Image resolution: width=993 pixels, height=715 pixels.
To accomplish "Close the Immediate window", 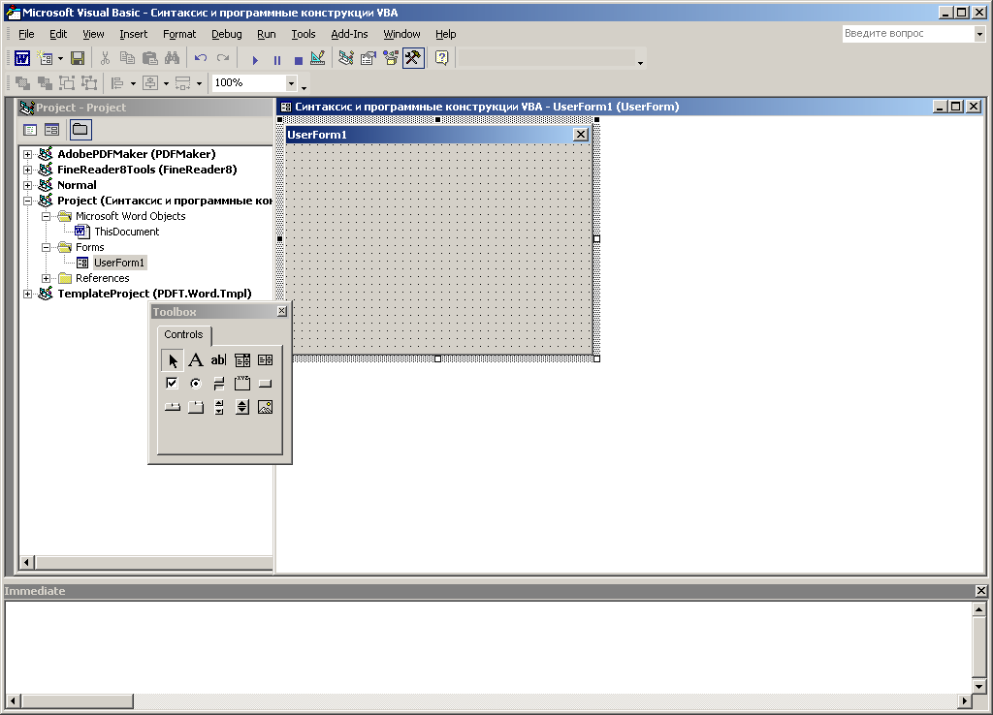I will tap(981, 591).
